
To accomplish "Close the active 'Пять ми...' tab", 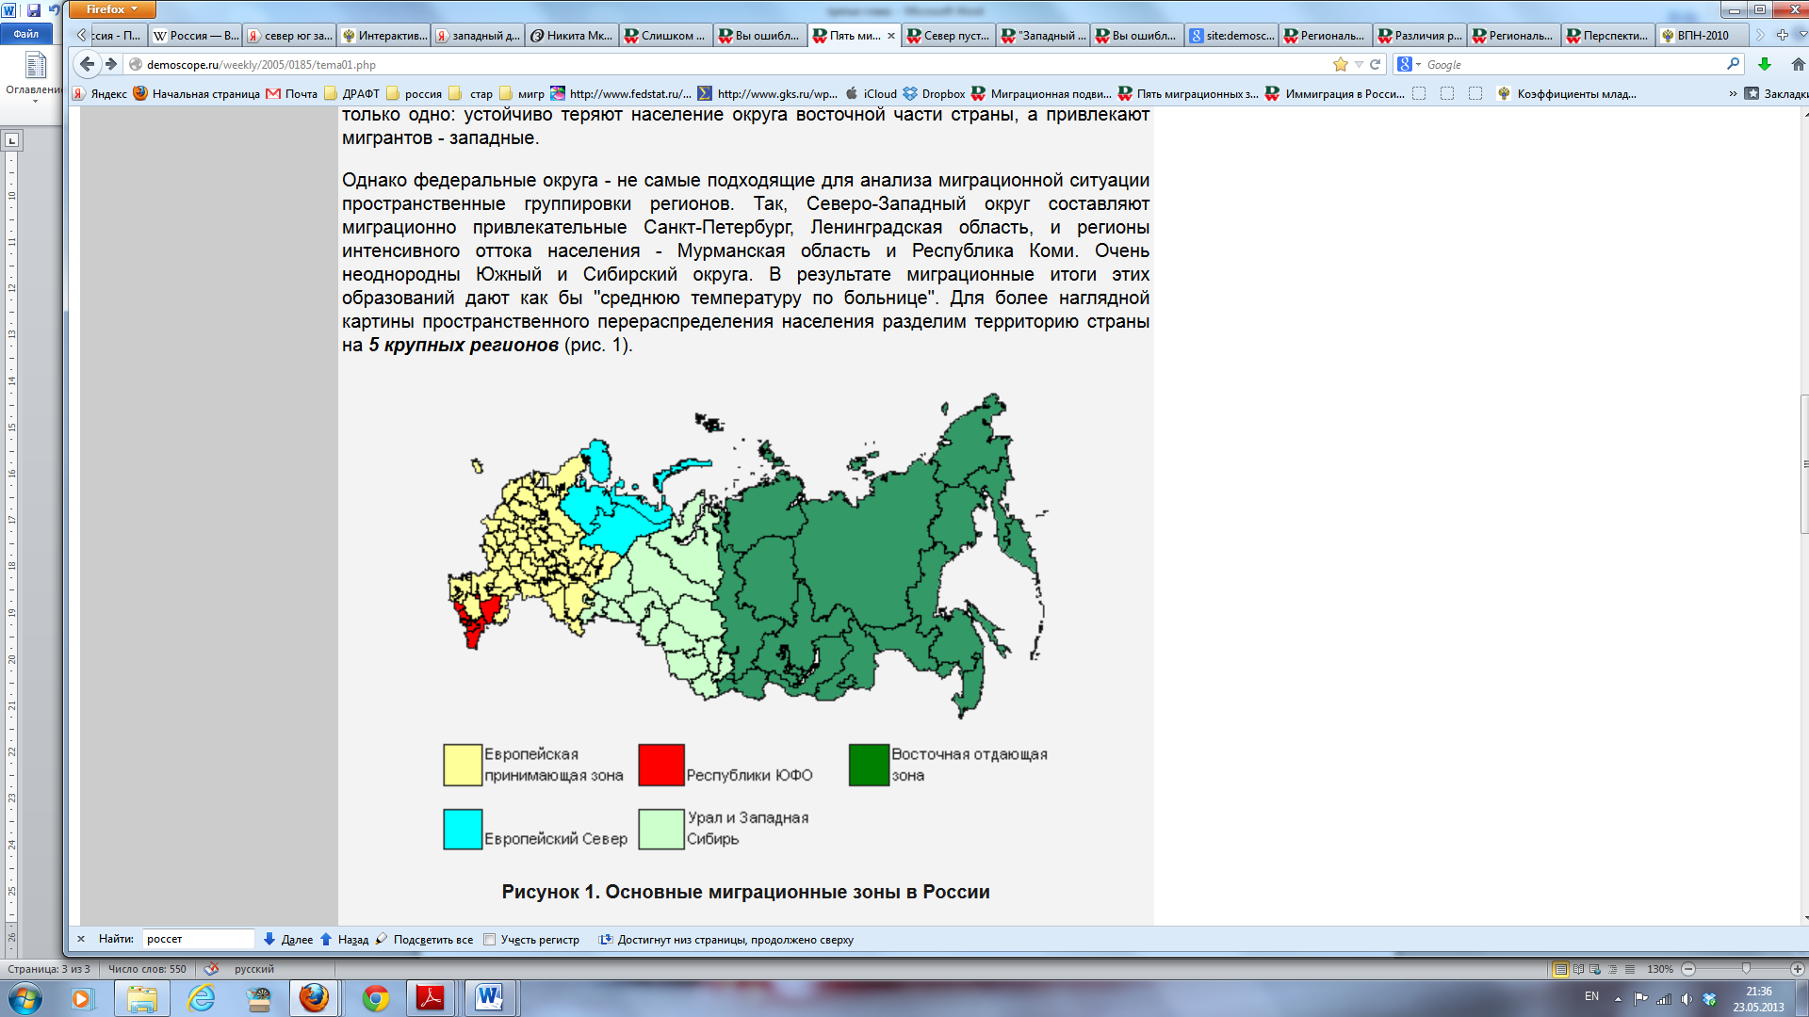I will [891, 36].
